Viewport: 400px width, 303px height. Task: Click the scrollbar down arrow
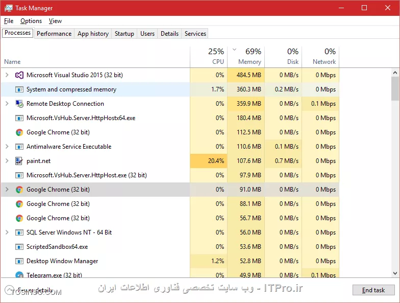395,273
